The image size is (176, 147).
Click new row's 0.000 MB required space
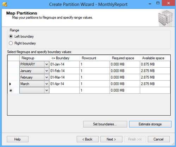[125, 90]
